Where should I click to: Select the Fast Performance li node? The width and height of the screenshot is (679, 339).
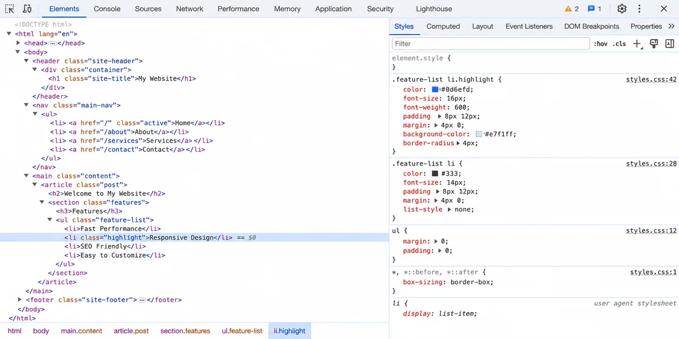[x=113, y=229]
